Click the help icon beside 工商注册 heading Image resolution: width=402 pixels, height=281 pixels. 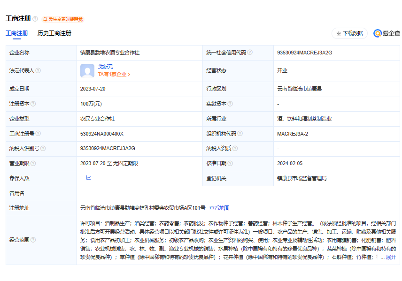35,19
